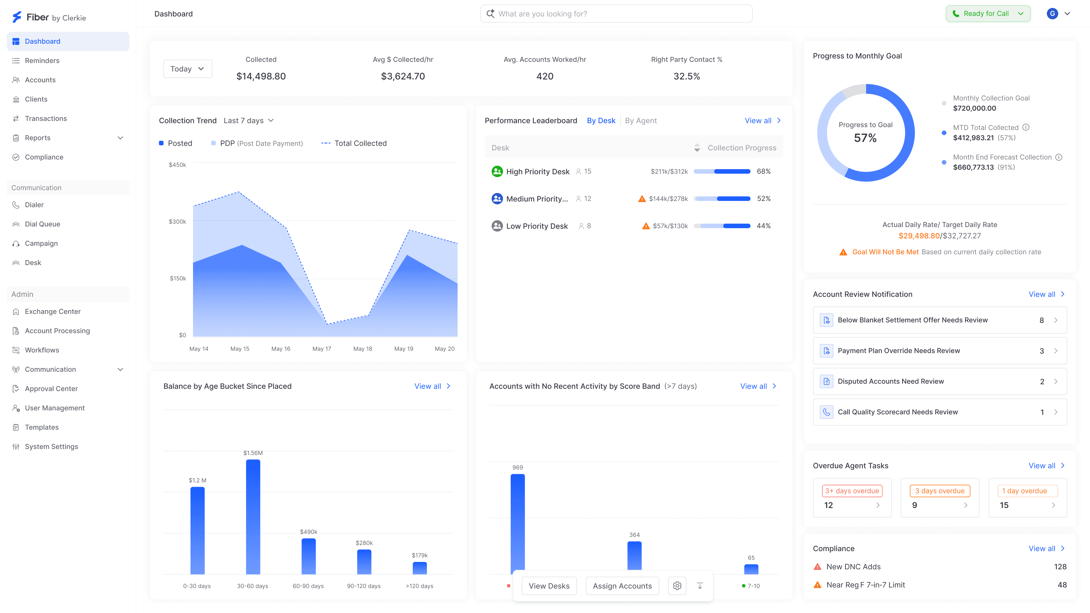This screenshot has width=1090, height=613.
Task: Click the Dialer phone icon in sidebar
Action: pyautogui.click(x=16, y=205)
